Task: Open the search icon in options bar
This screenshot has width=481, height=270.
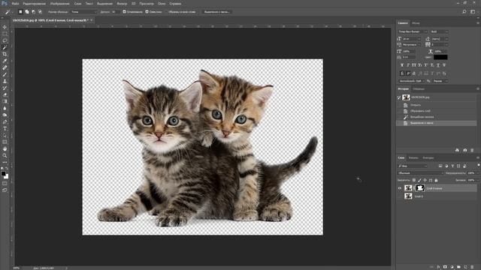Action: pyautogui.click(x=464, y=12)
